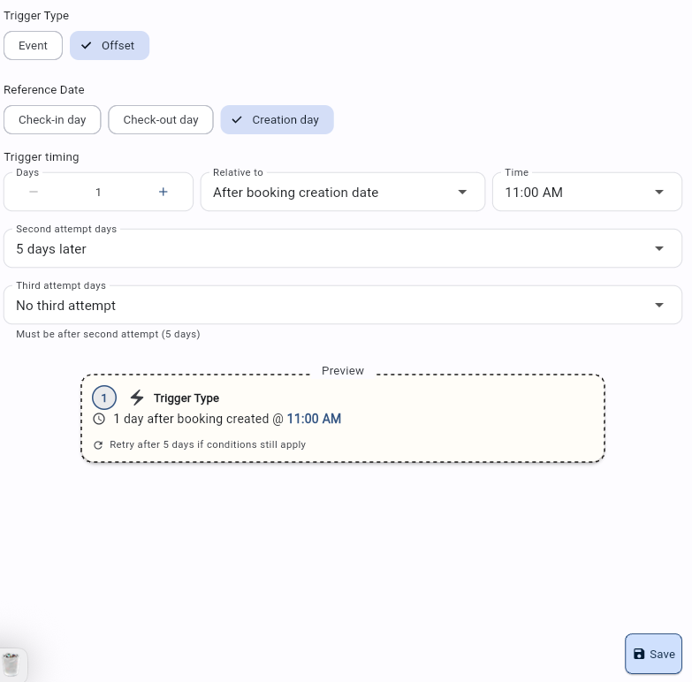The image size is (692, 682).
Task: Click the Days number field value
Action: click(98, 193)
